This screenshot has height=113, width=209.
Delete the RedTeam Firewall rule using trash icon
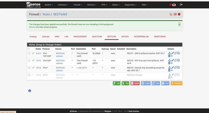tap(169, 78)
